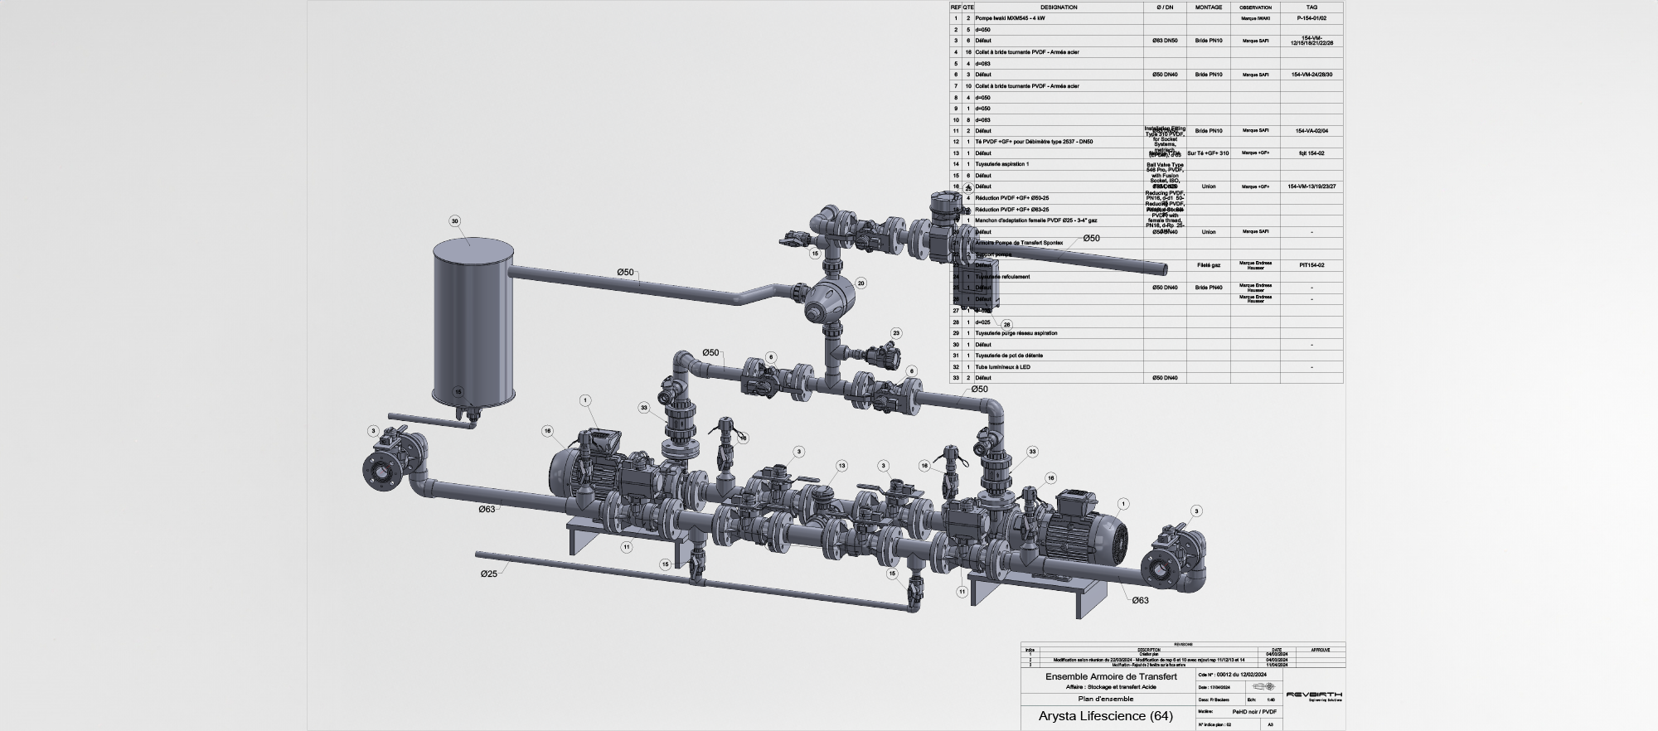
Task: Select 'Pompe Iwaki MXM545 - 4 kW' row
Action: click(x=1147, y=18)
